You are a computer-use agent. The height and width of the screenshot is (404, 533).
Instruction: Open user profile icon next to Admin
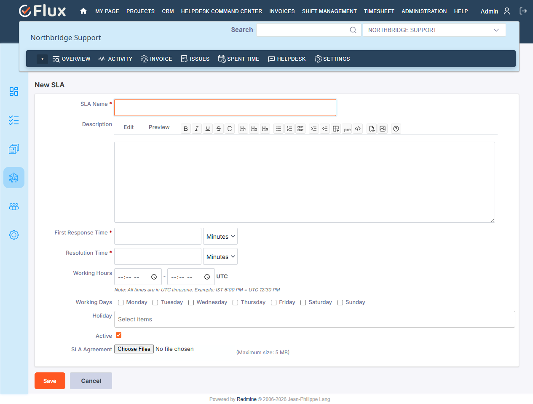point(507,11)
